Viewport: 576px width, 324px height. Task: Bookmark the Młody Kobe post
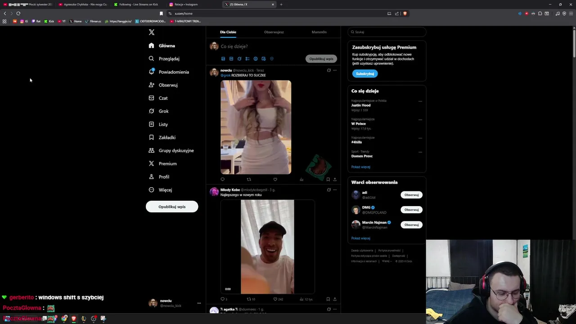328,299
